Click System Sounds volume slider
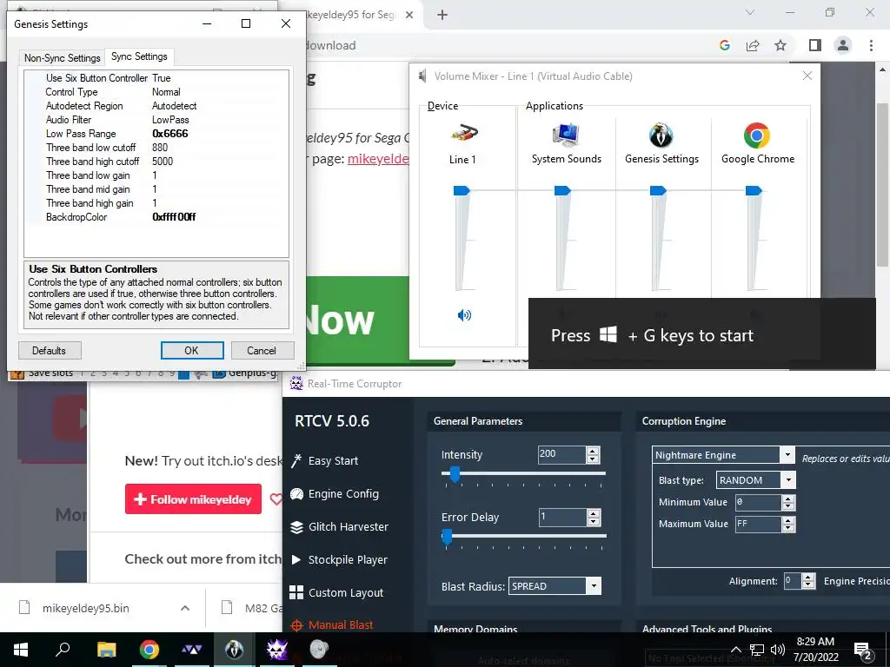Image resolution: width=890 pixels, height=667 pixels. click(562, 190)
